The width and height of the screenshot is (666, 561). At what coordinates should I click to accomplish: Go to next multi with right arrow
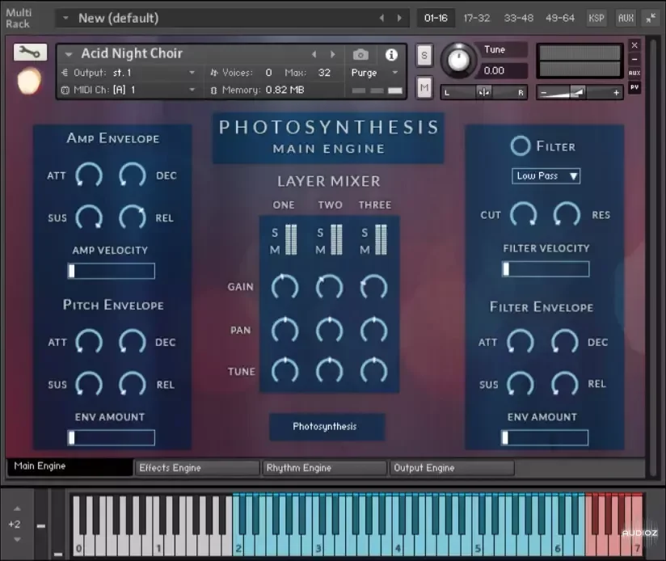[399, 19]
